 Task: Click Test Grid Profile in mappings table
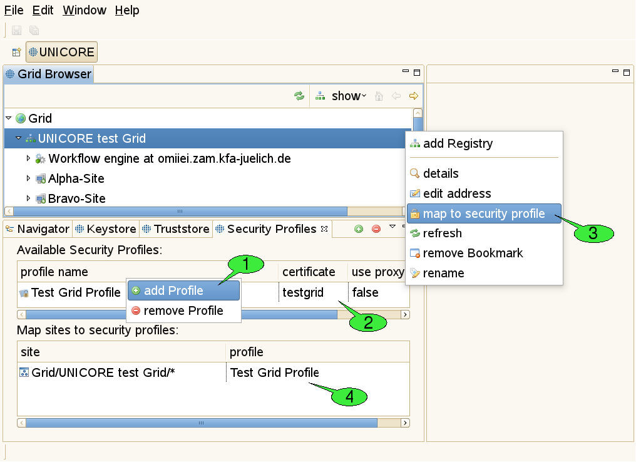tap(275, 372)
